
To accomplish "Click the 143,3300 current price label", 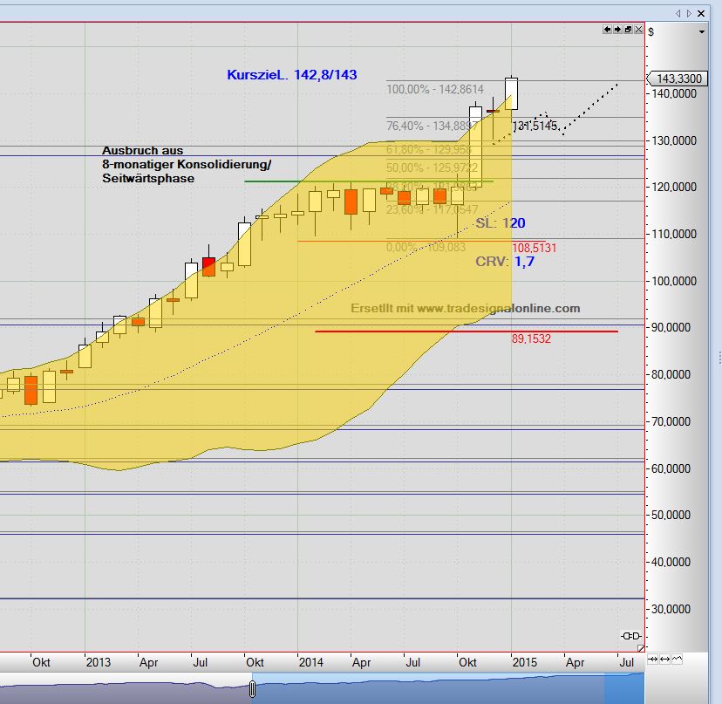I will click(x=678, y=79).
